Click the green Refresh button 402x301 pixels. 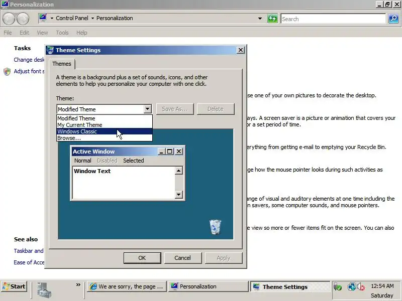coord(272,19)
